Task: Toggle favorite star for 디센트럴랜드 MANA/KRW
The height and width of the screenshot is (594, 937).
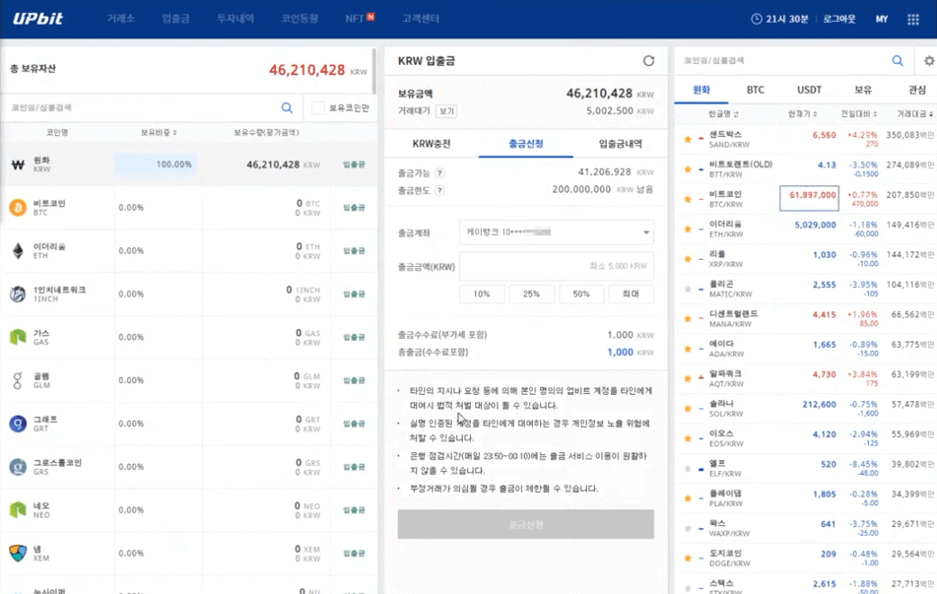Action: tap(687, 318)
